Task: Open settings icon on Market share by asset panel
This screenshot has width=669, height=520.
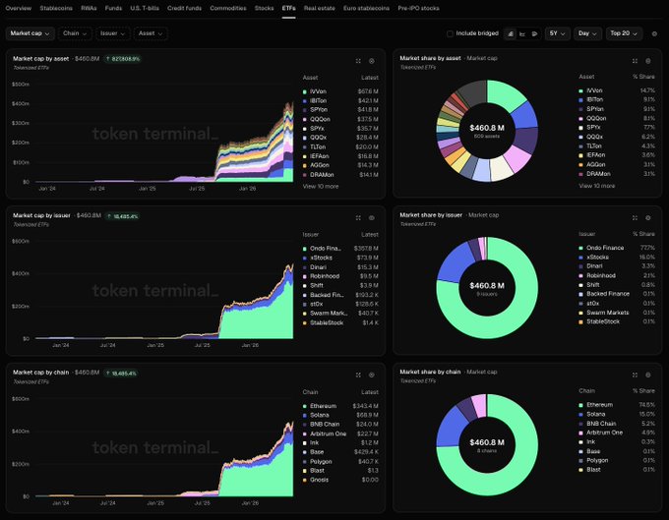Action: (647, 61)
